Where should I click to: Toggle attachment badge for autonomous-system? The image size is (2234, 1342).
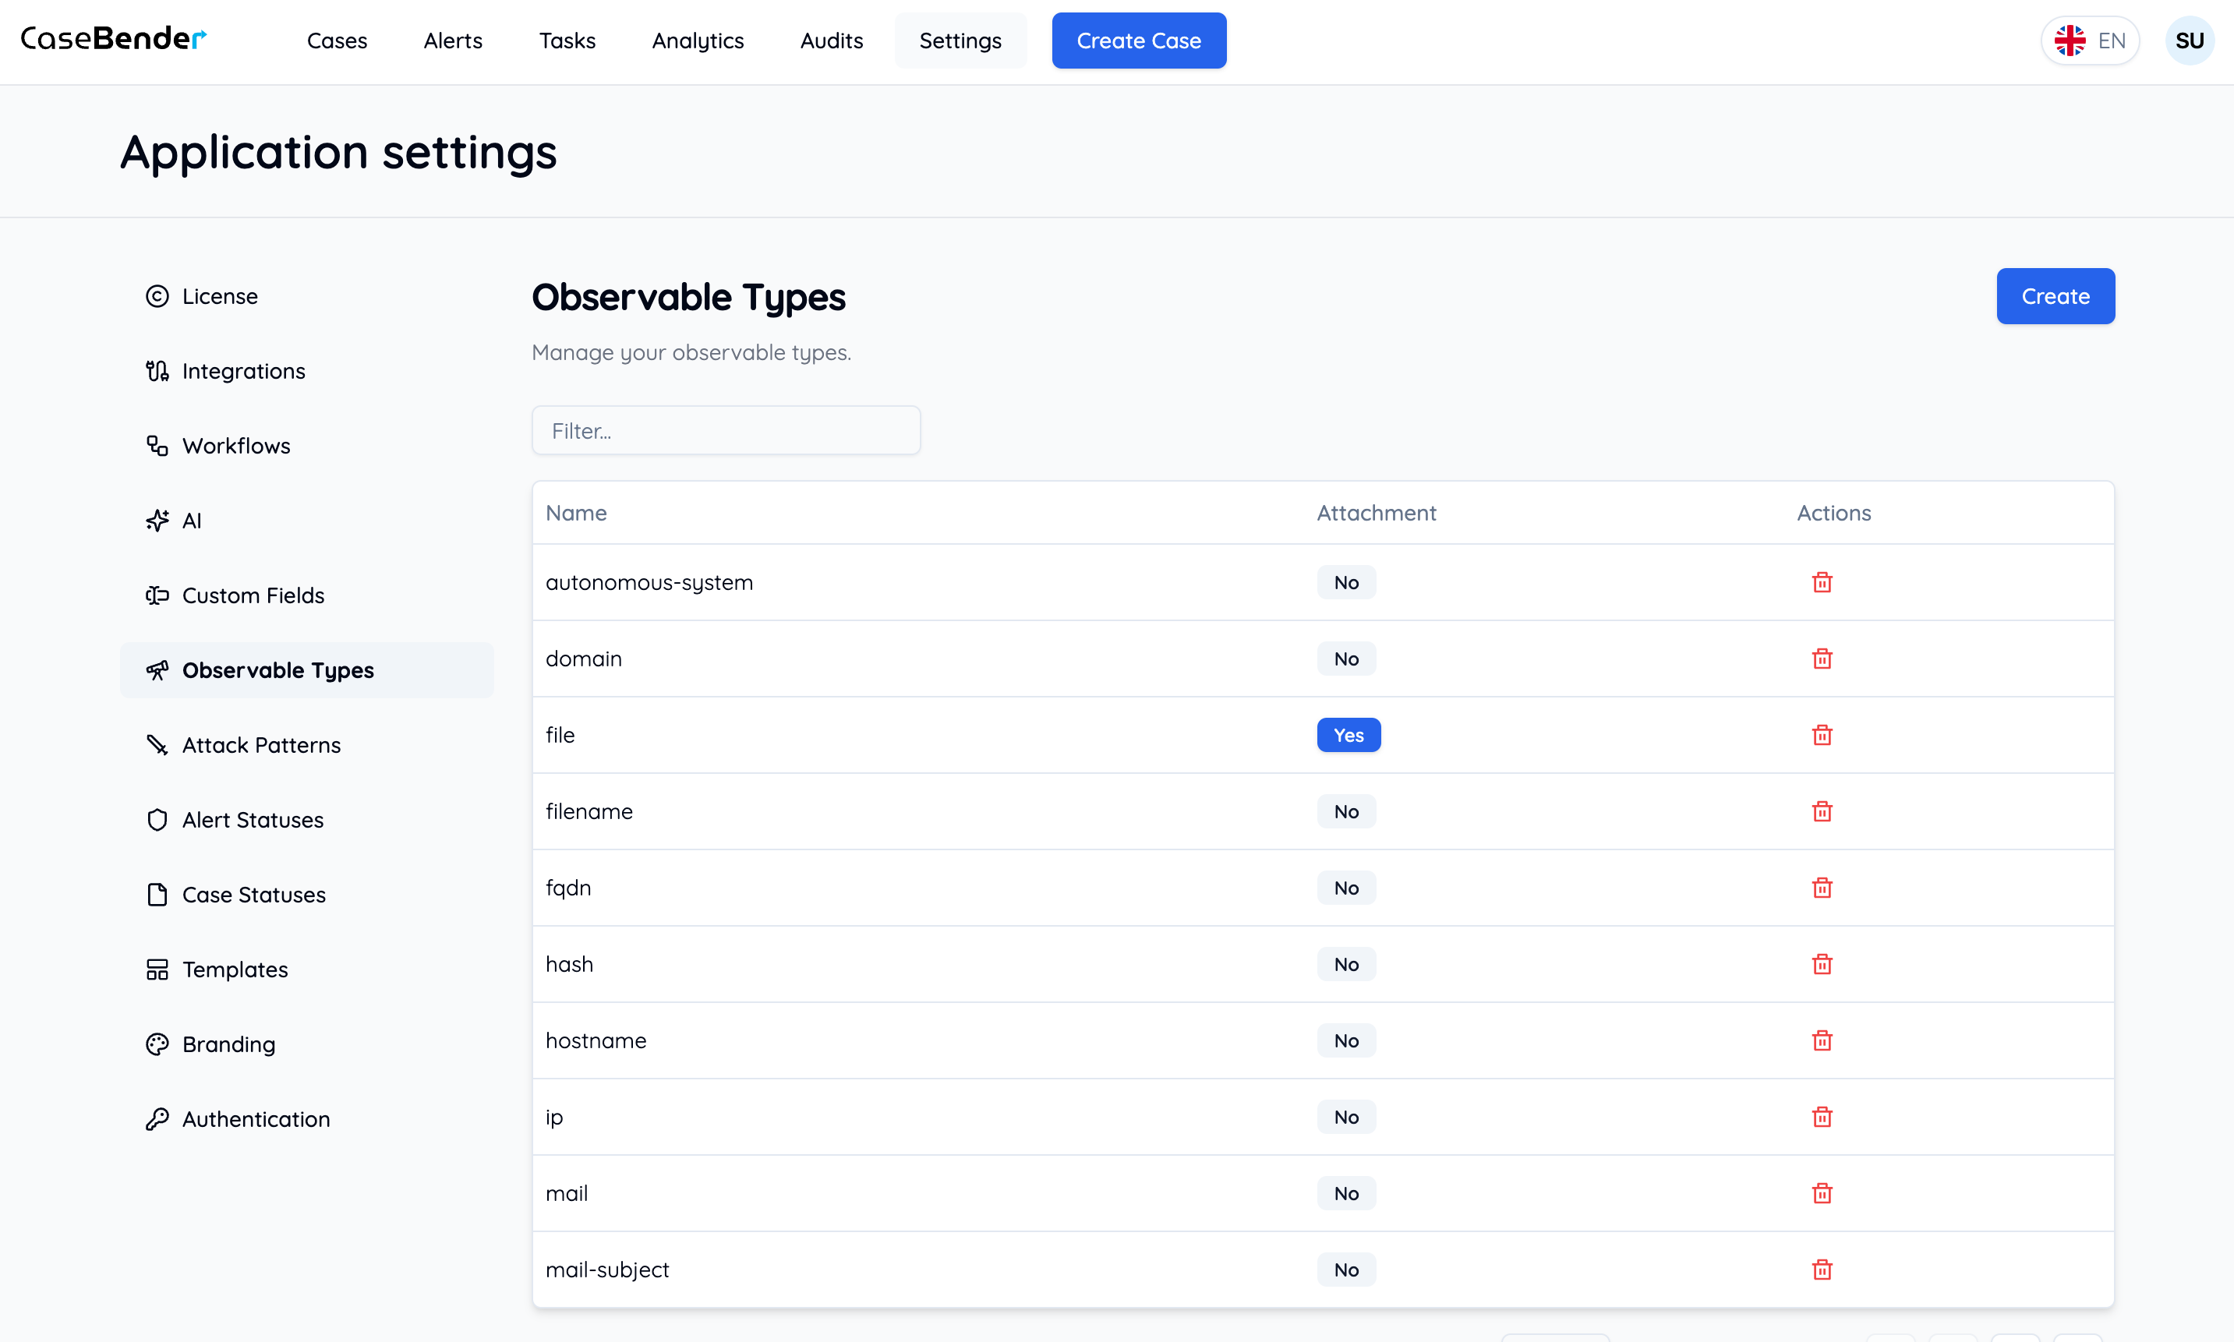1346,581
